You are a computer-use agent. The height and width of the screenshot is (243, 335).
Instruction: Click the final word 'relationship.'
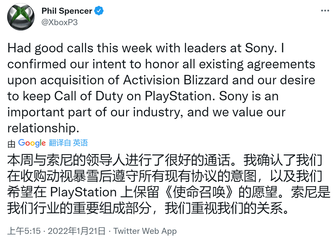[x=43, y=128]
